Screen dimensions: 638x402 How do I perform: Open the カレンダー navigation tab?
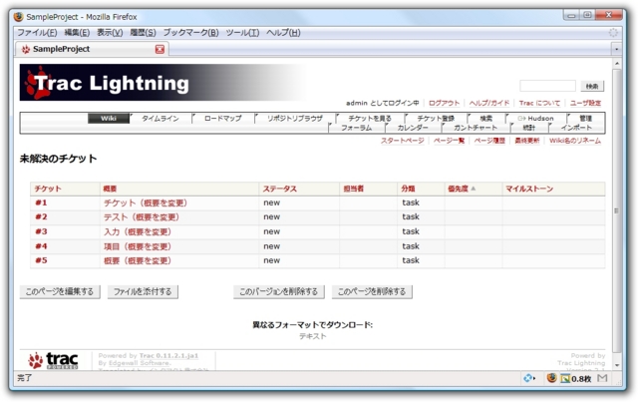[413, 128]
